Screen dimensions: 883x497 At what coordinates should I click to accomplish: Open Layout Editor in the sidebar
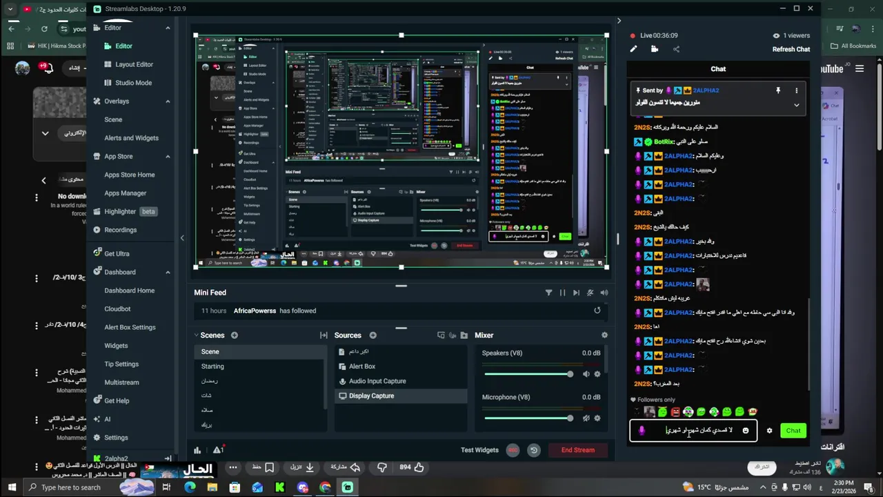pos(134,64)
